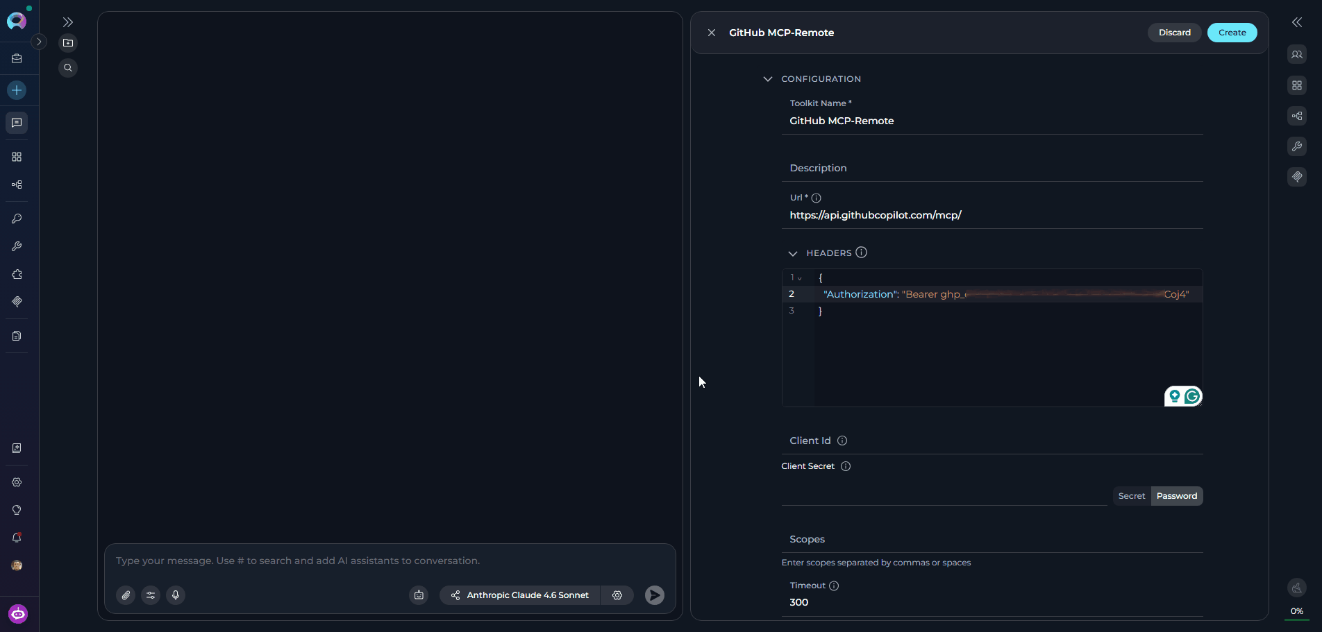Close the GitHub MCP-Remote panel

click(712, 33)
